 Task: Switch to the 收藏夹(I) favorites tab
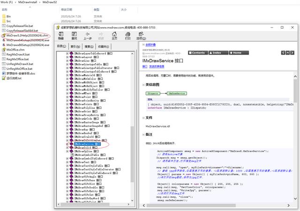(103, 47)
